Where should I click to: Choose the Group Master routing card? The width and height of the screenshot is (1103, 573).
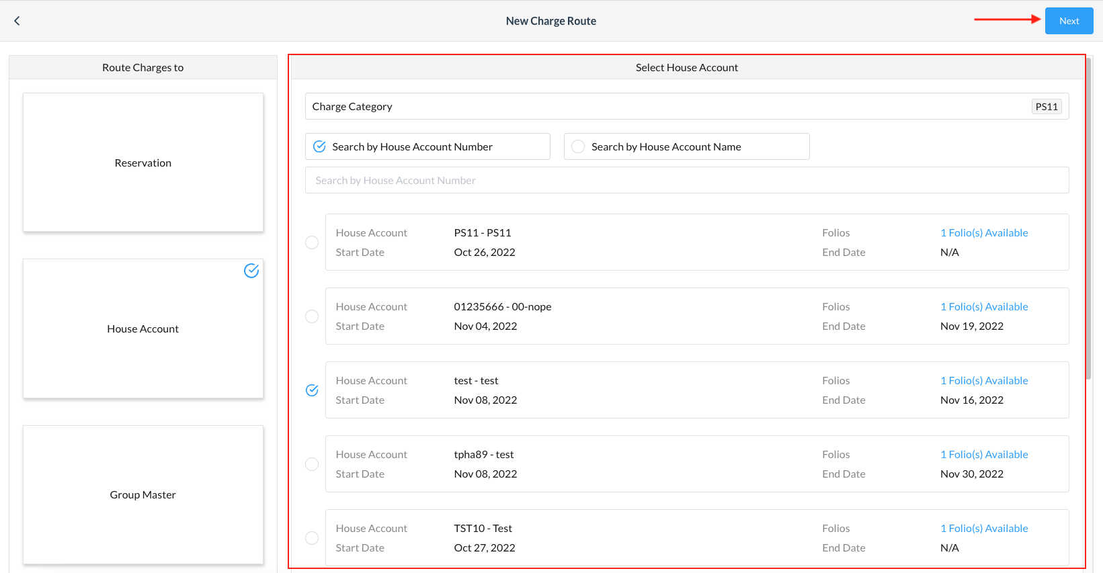tap(143, 494)
